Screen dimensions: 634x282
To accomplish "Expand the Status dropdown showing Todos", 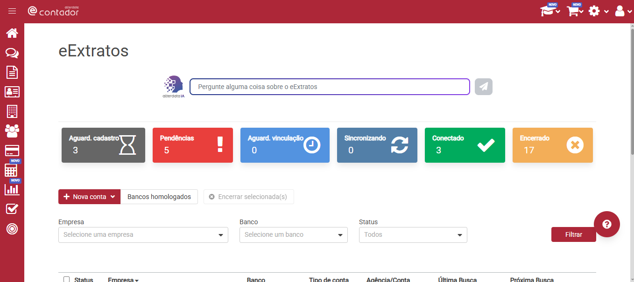I will [413, 235].
